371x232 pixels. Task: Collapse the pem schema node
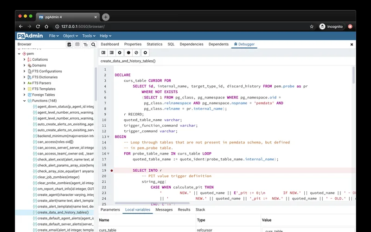(19, 54)
